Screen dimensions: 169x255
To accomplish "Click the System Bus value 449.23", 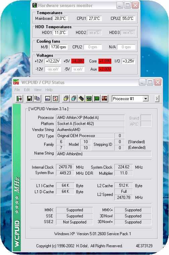I will tap(65, 173).
